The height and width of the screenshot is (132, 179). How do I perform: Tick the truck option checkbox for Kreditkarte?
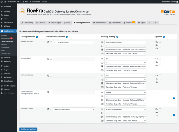pos(160,42)
